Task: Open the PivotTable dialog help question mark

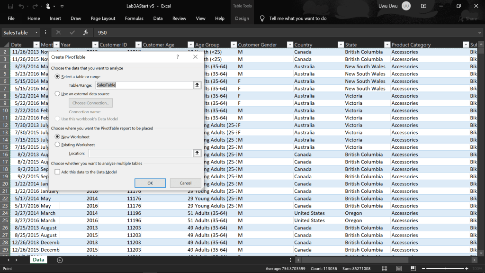Action: point(178,57)
